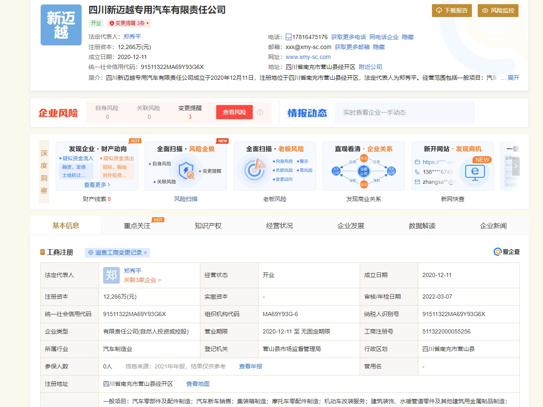Click the 下载报告 button

point(452,10)
